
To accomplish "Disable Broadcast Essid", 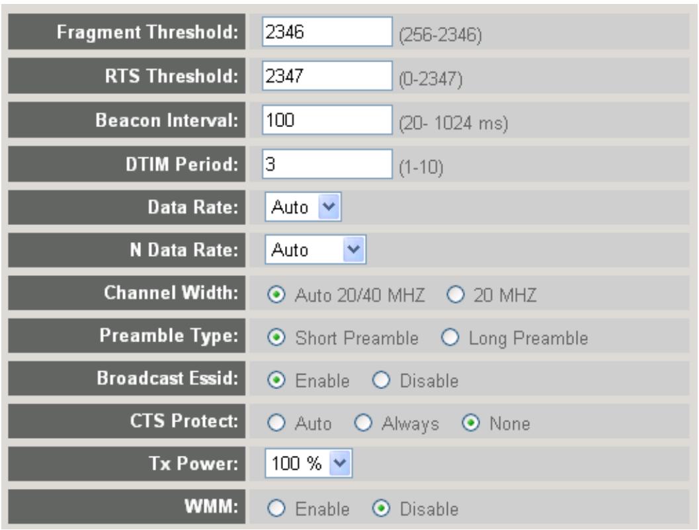I will point(381,380).
